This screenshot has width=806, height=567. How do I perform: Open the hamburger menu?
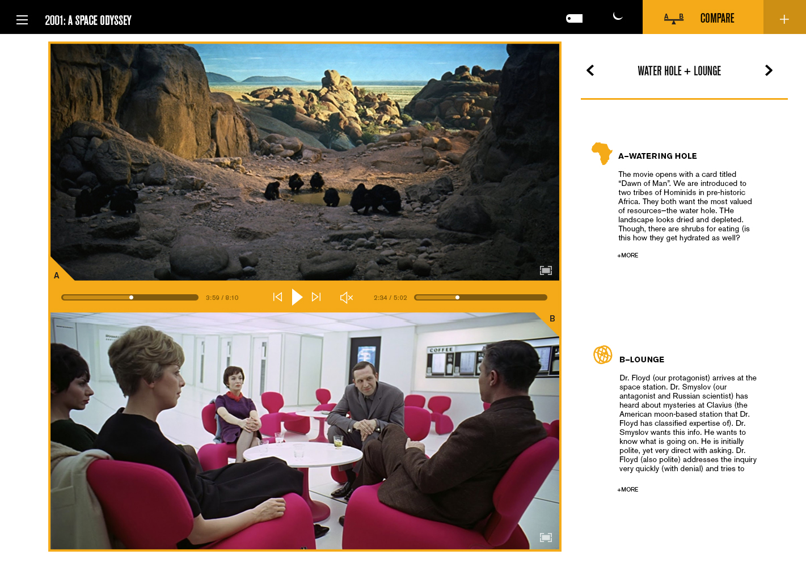[x=22, y=20]
